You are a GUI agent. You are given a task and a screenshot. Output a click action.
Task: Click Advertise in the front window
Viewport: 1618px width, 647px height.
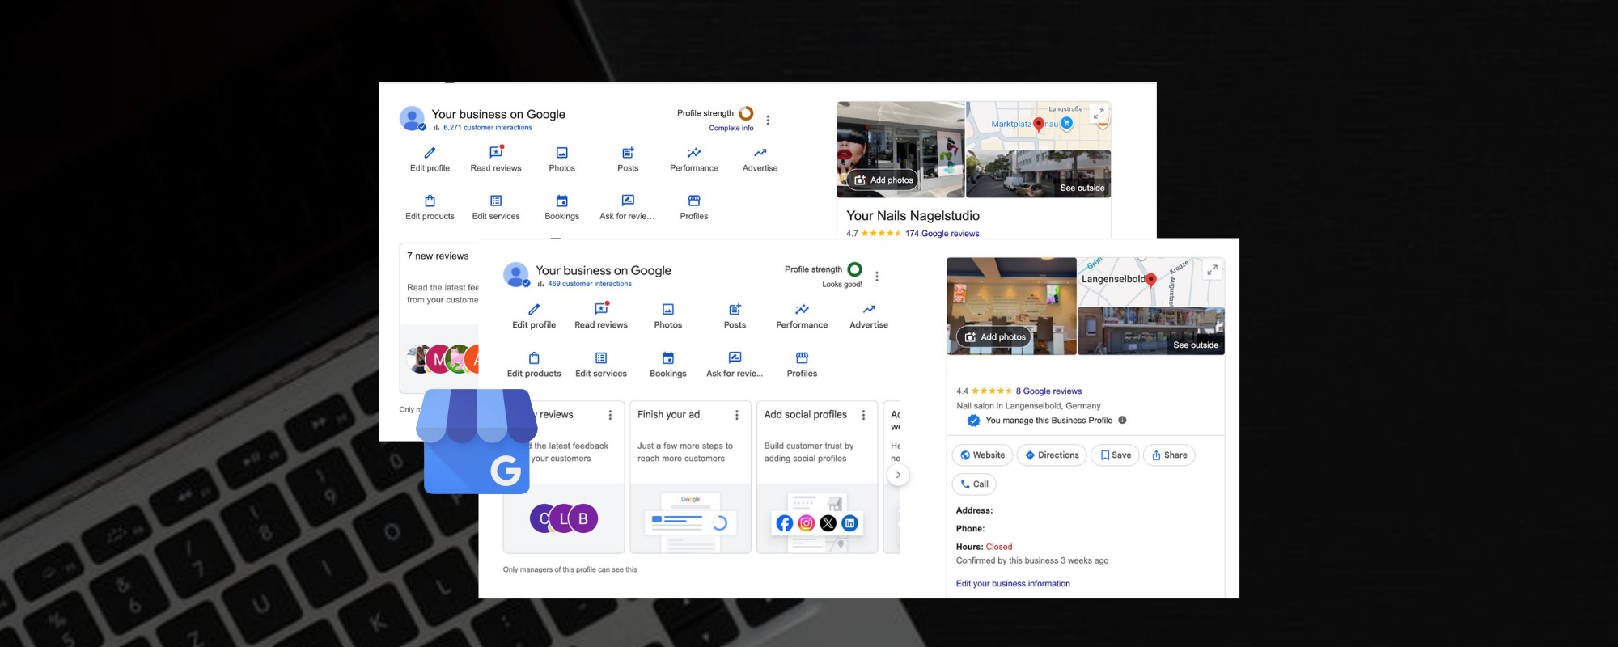869,316
